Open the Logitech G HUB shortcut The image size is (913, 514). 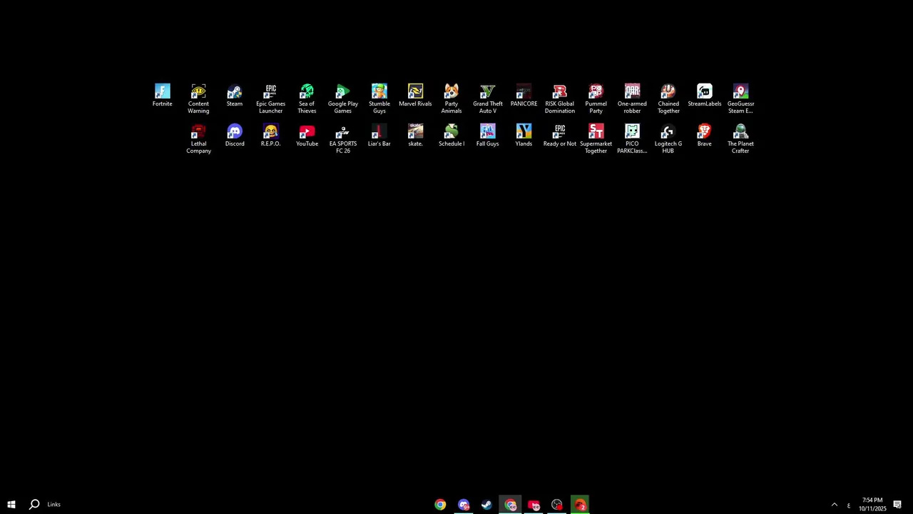coord(668,138)
